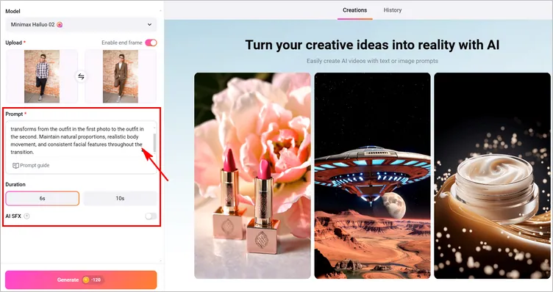Click the swap start and end frame icon
Screen dimensions: 553x292
(x=81, y=76)
